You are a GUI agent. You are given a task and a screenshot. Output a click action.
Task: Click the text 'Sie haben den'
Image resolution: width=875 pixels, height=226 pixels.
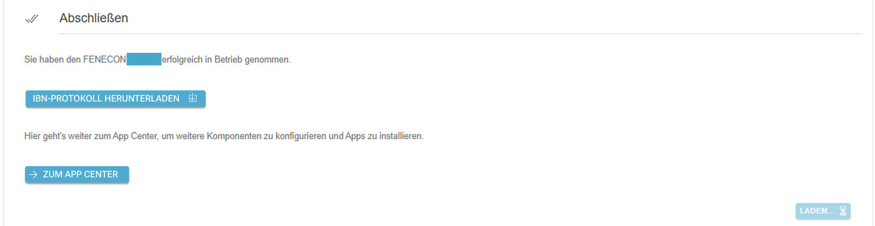[52, 60]
